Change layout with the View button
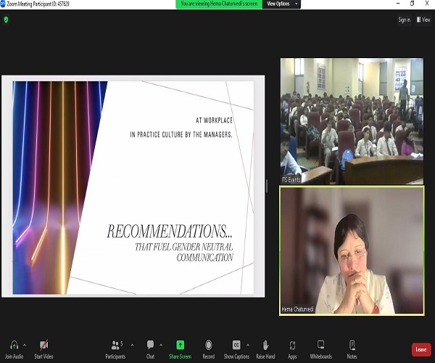 tap(423, 20)
